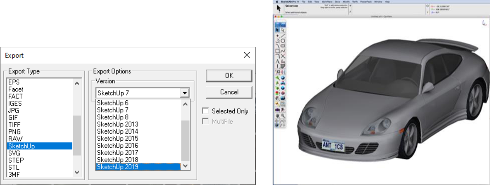Viewport: 490px width, 185px height.
Task: Open the Version dropdown arrow
Action: click(185, 93)
